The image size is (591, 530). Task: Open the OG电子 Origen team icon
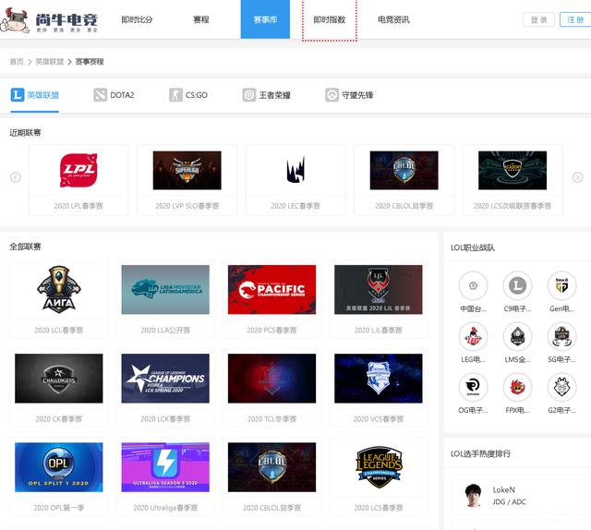473,387
